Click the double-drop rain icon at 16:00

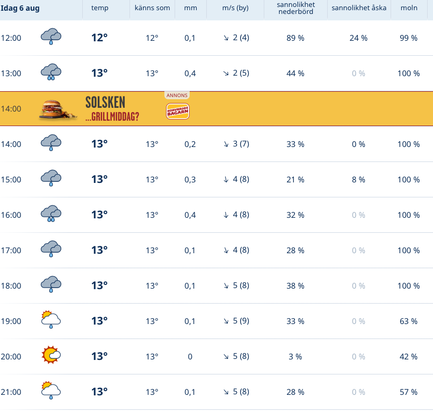[51, 214]
